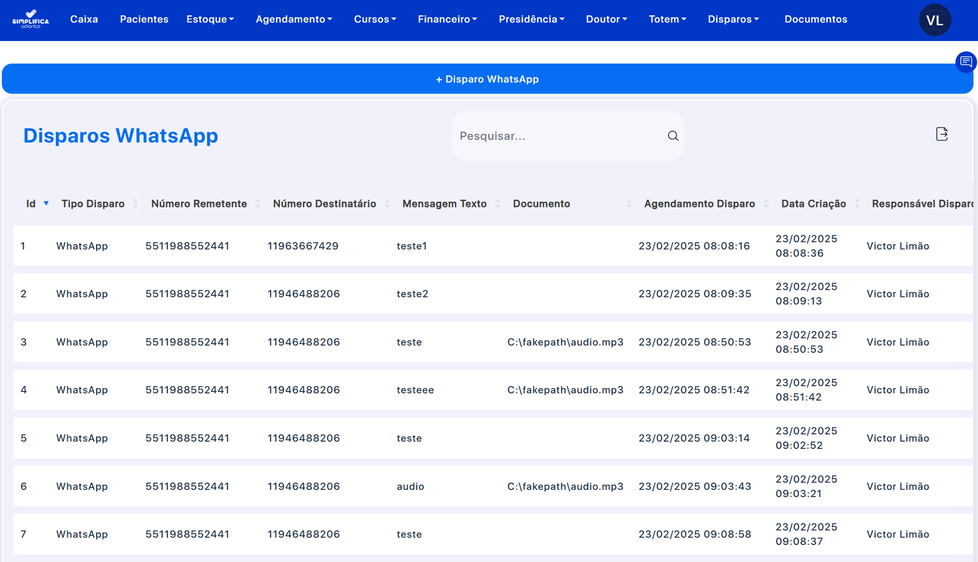Sort by Agendamento Disparo column
This screenshot has height=562, width=978.
coord(766,204)
